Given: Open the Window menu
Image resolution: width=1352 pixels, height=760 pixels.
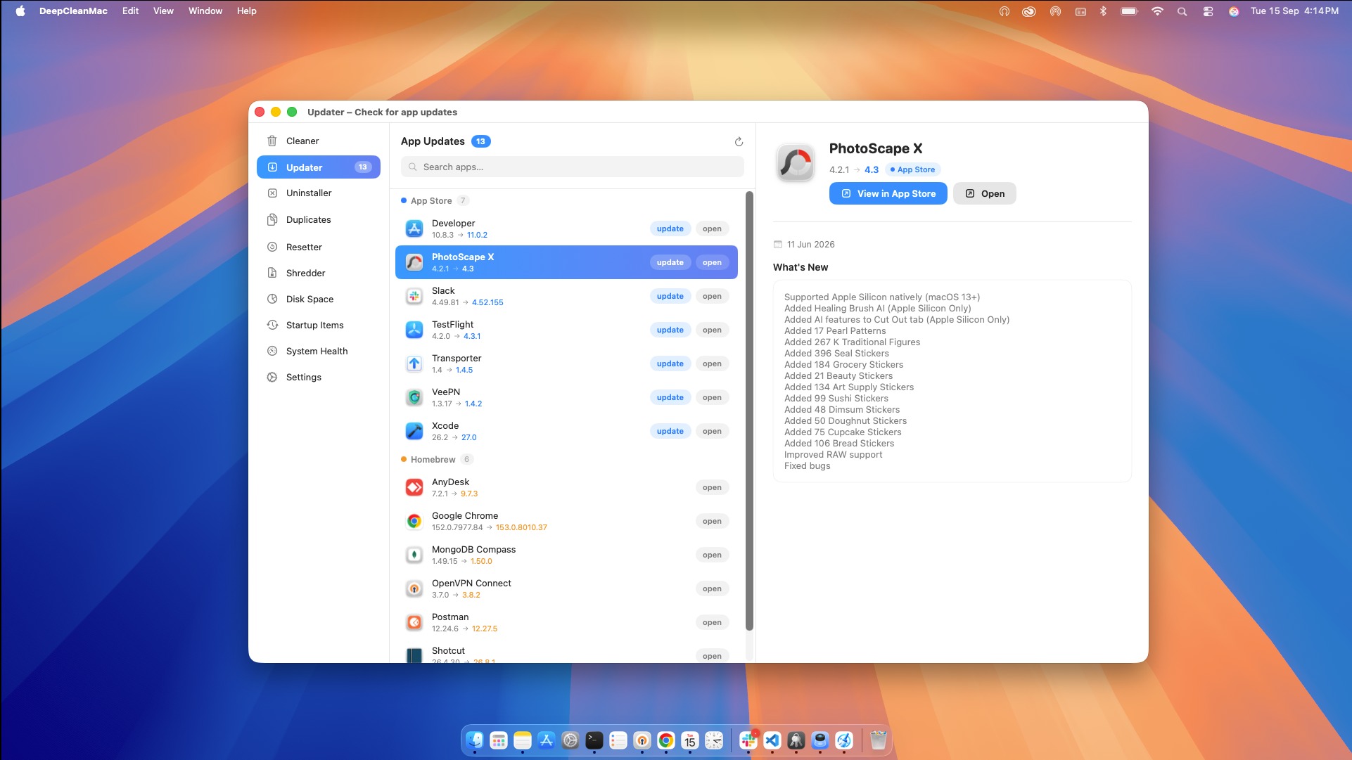Looking at the screenshot, I should (x=205, y=11).
